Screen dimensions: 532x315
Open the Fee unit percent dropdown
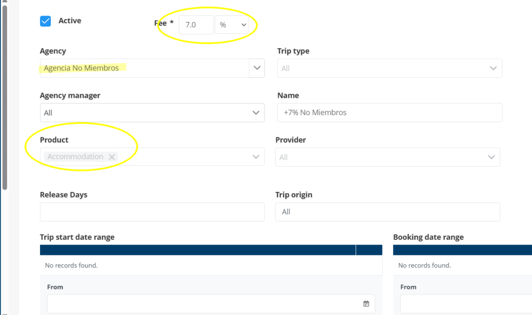pyautogui.click(x=232, y=25)
